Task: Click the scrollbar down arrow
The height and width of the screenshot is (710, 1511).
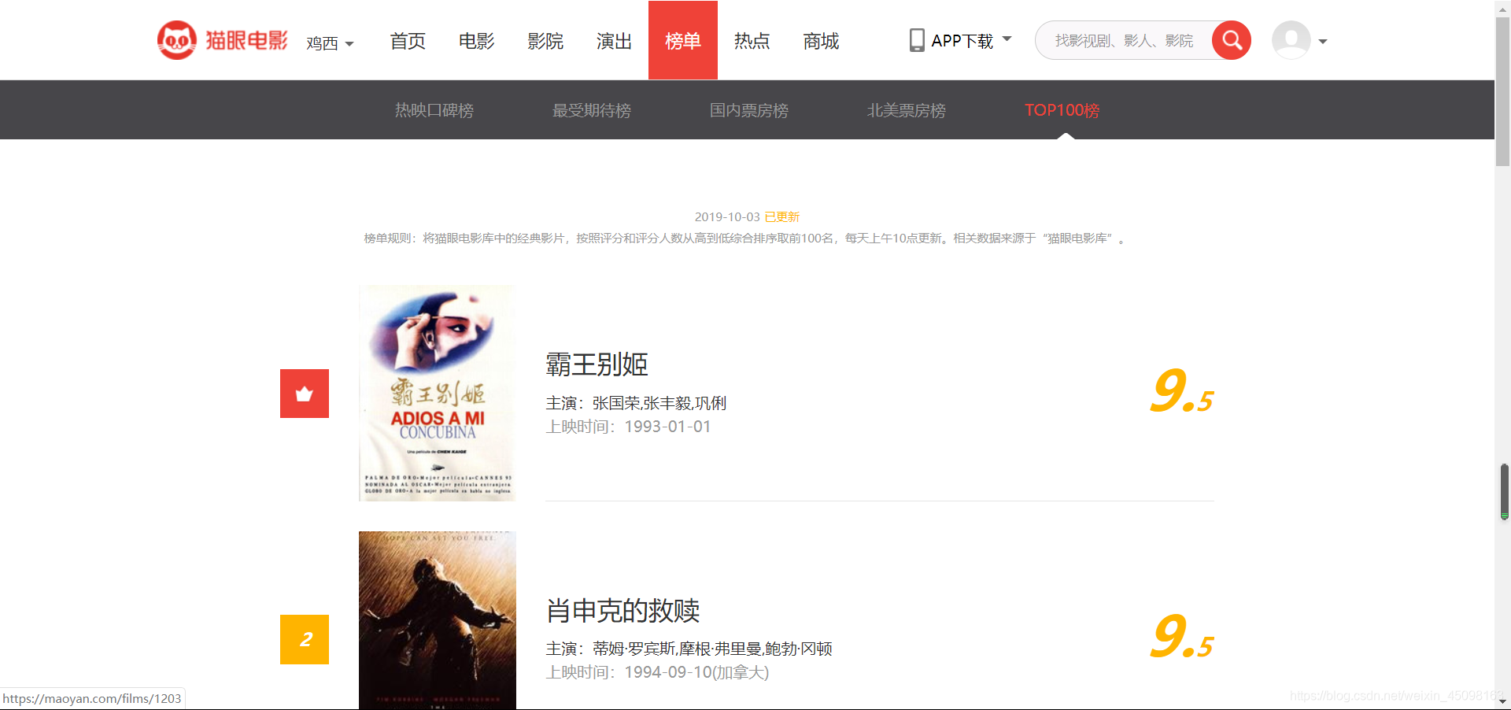Action: tap(1502, 701)
